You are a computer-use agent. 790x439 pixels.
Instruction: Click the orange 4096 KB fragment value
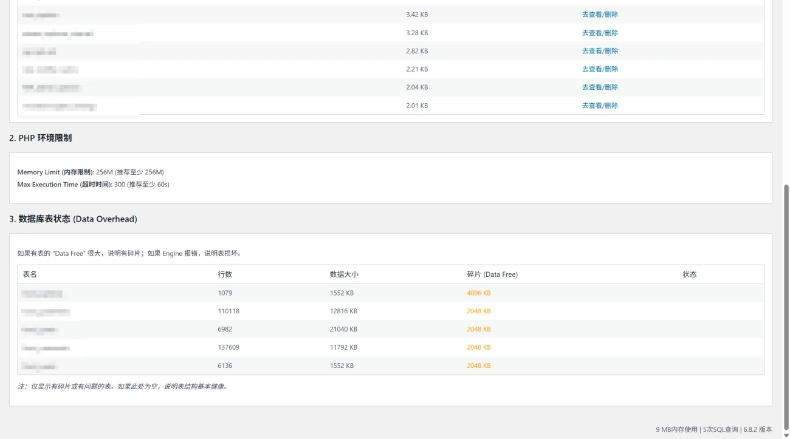[478, 293]
